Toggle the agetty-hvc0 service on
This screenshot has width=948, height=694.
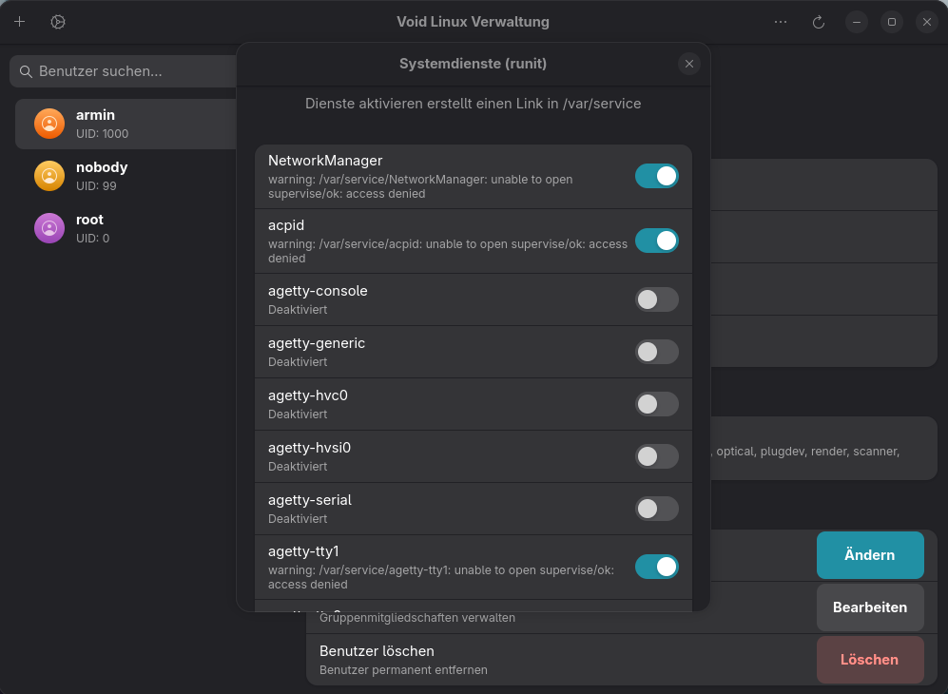point(656,404)
